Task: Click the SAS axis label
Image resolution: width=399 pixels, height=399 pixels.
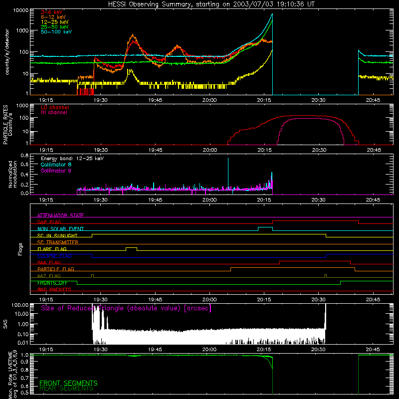Action: click(x=5, y=324)
